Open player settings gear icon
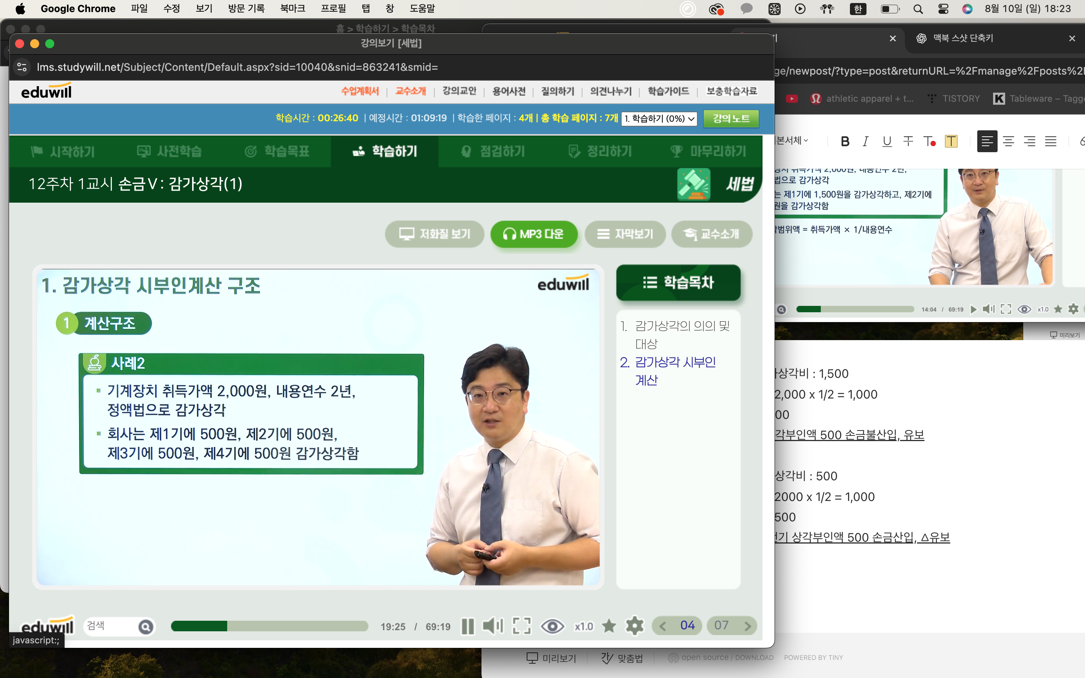The width and height of the screenshot is (1085, 678). (x=634, y=626)
